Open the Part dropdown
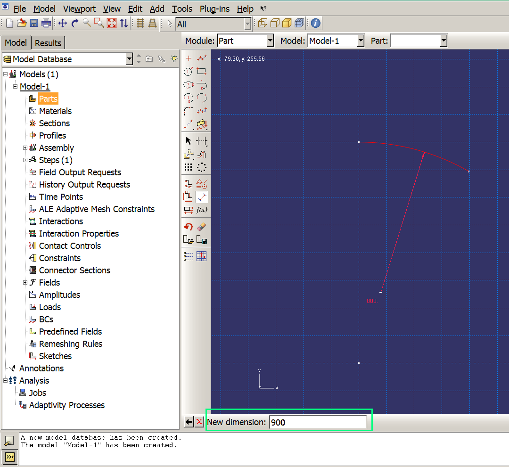509x467 pixels. (x=444, y=41)
